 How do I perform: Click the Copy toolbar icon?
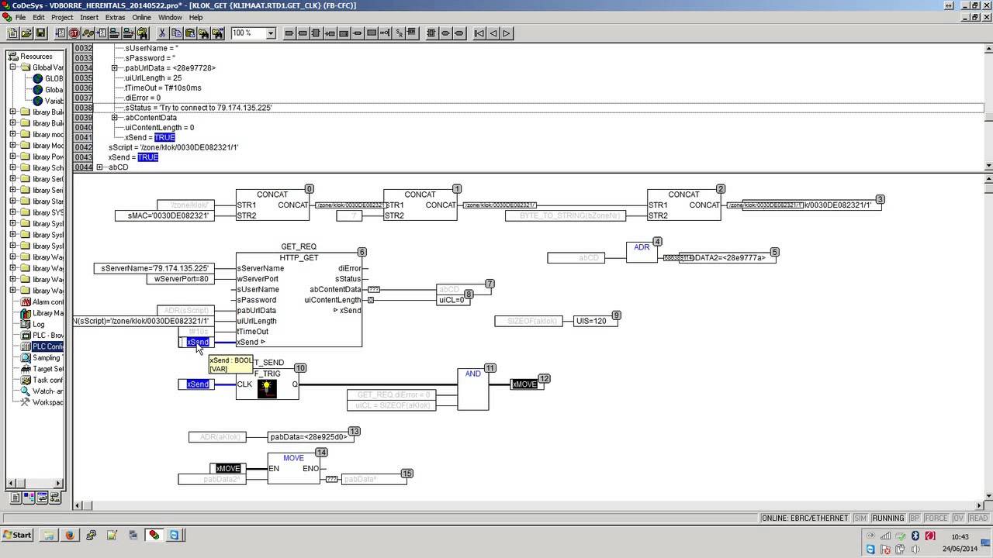(176, 33)
